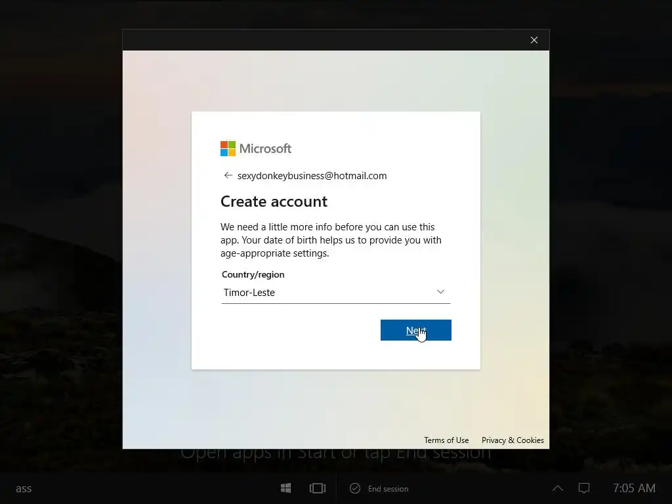
Task: Click the 7:05 AM clock
Action: pyautogui.click(x=634, y=488)
